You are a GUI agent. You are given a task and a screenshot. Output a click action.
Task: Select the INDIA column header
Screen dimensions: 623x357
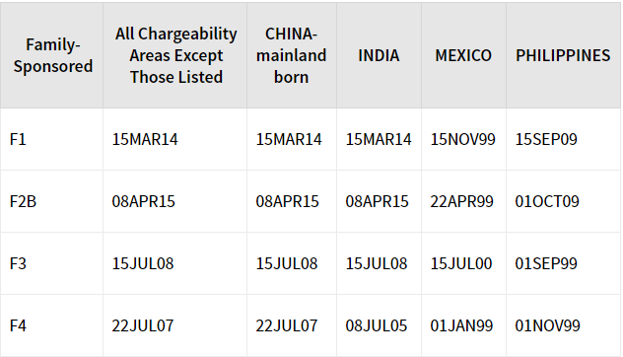[379, 55]
